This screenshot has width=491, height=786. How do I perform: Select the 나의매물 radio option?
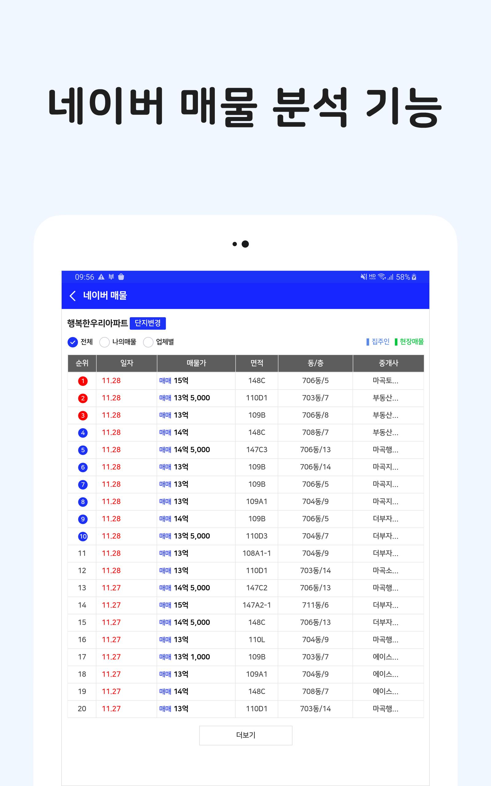pos(104,342)
